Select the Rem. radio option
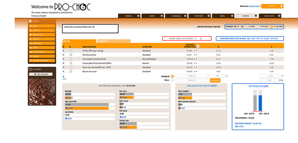The width and height of the screenshot is (298, 143). click(172, 80)
